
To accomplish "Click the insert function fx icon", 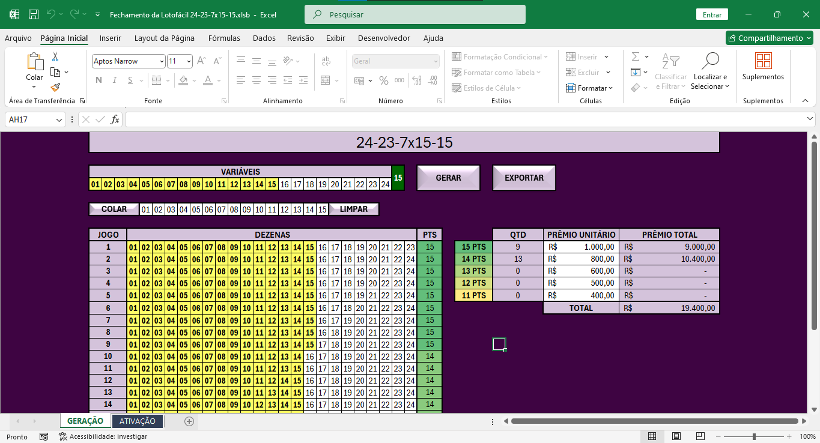I will [x=115, y=119].
